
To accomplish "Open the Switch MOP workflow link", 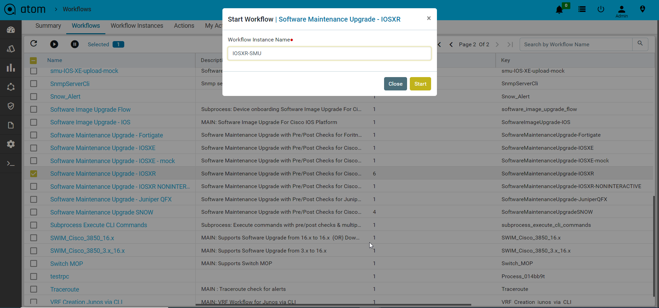I will click(67, 264).
